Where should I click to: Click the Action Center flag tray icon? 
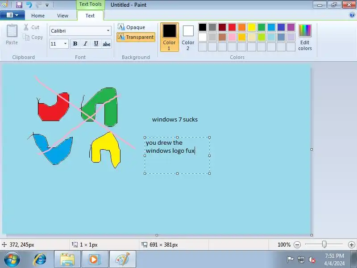[x=290, y=260]
